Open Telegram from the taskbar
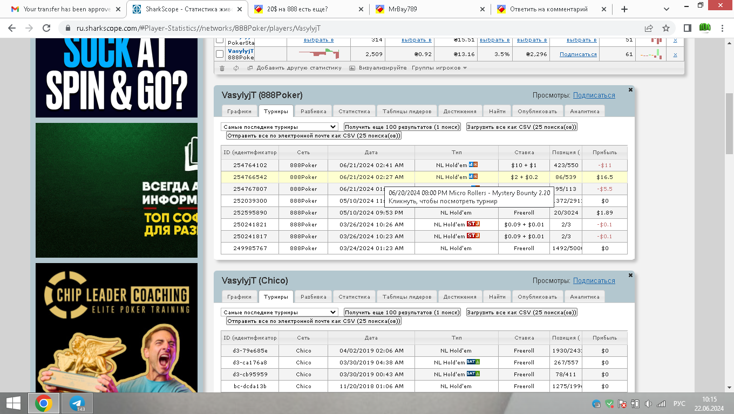Viewport: 734px width, 414px height. point(77,403)
